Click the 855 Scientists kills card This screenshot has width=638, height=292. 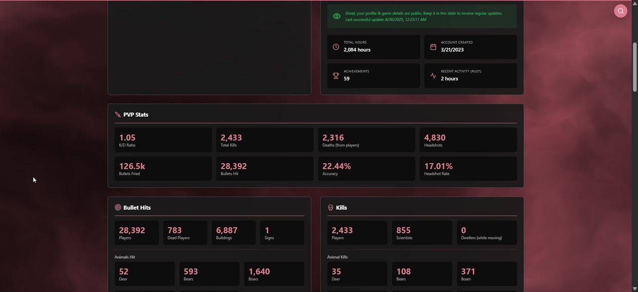pos(422,233)
